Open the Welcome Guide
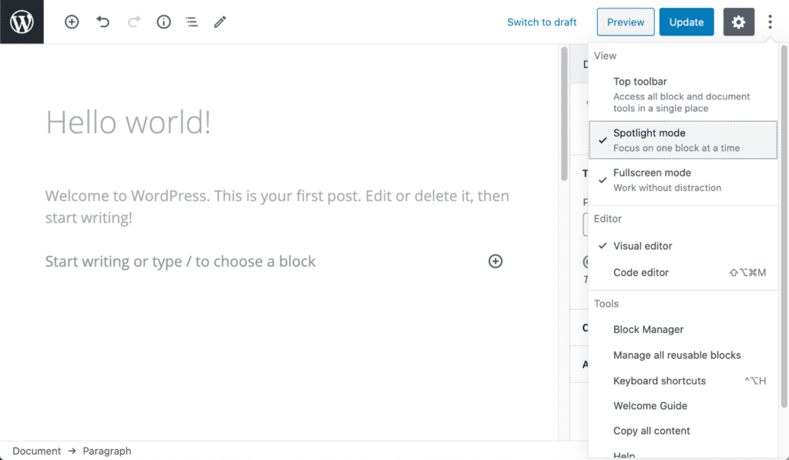 652,405
